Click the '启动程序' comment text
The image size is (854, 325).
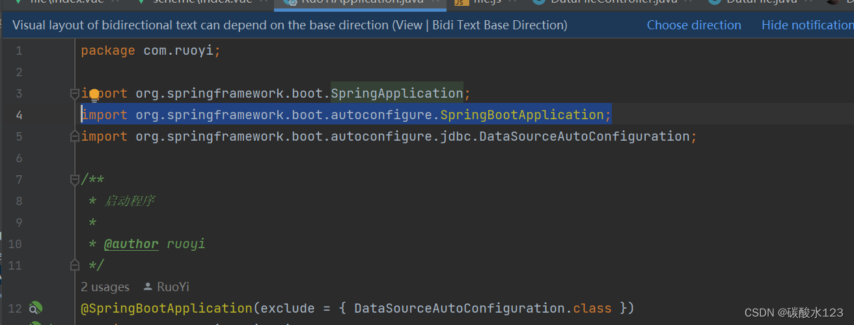(x=129, y=201)
